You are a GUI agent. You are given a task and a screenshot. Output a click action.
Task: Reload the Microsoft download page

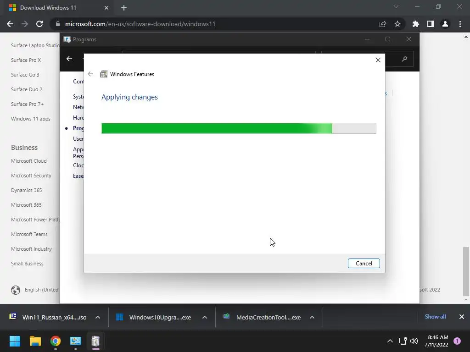pyautogui.click(x=39, y=24)
